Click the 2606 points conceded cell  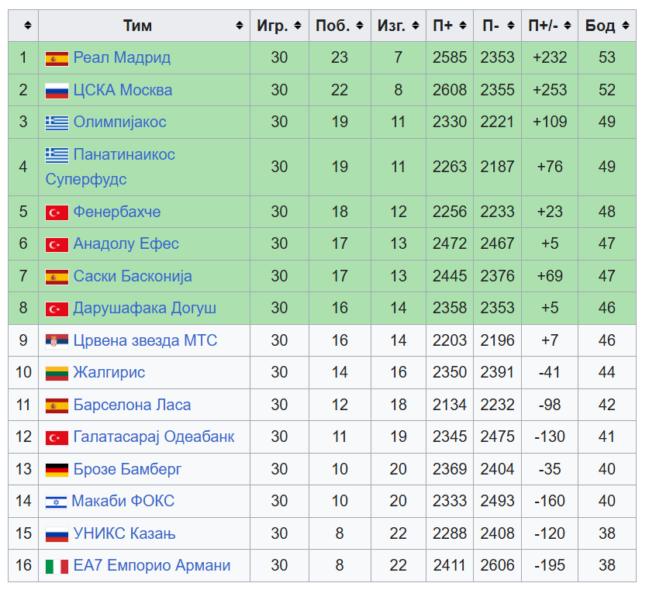497,565
